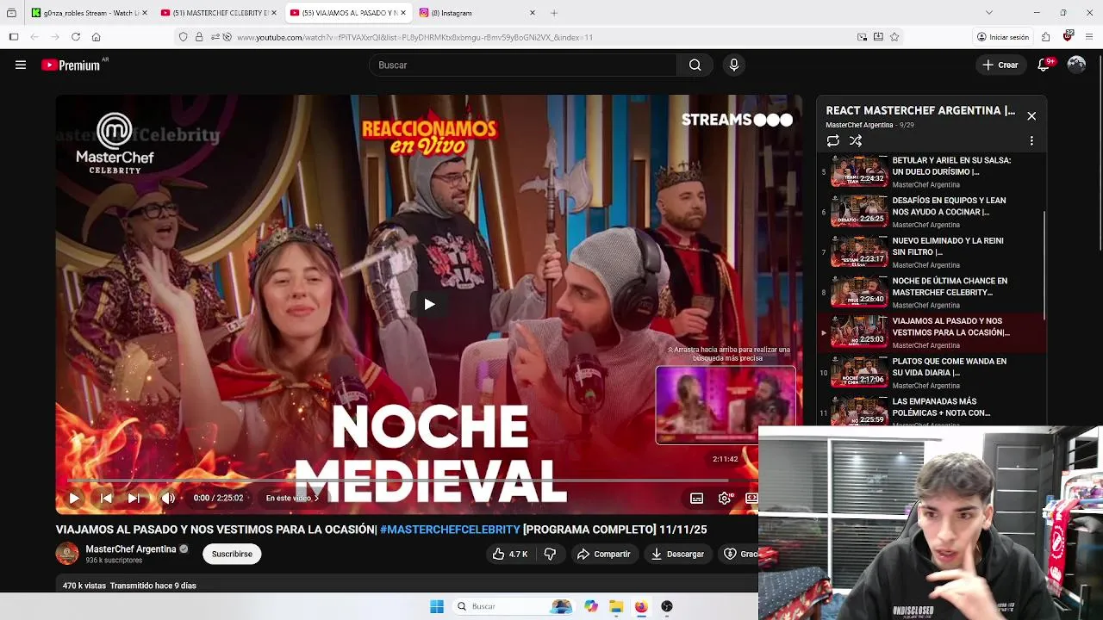
Task: Open the browser extensions puzzle icon
Action: click(1045, 37)
